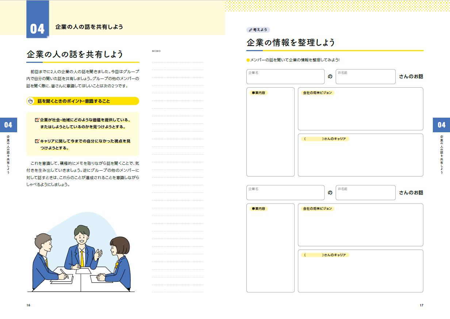Tick the checkbox beside 企業が社会・地域に

tap(37, 120)
